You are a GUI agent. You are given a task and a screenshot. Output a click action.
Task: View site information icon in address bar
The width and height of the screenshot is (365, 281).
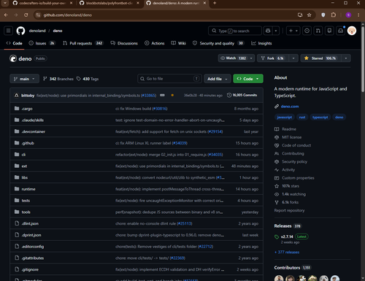(x=38, y=15)
